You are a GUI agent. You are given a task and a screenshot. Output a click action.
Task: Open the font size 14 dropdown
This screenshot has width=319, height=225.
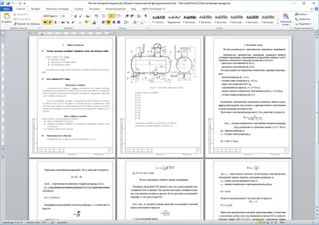point(67,16)
